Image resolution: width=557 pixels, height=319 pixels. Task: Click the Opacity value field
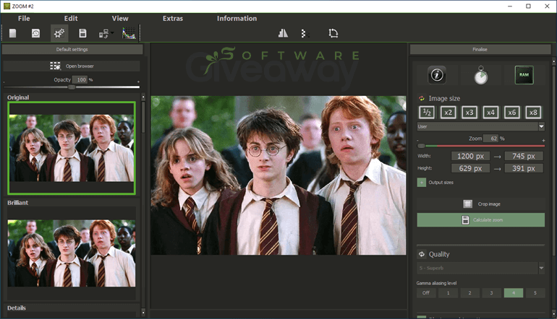click(80, 79)
